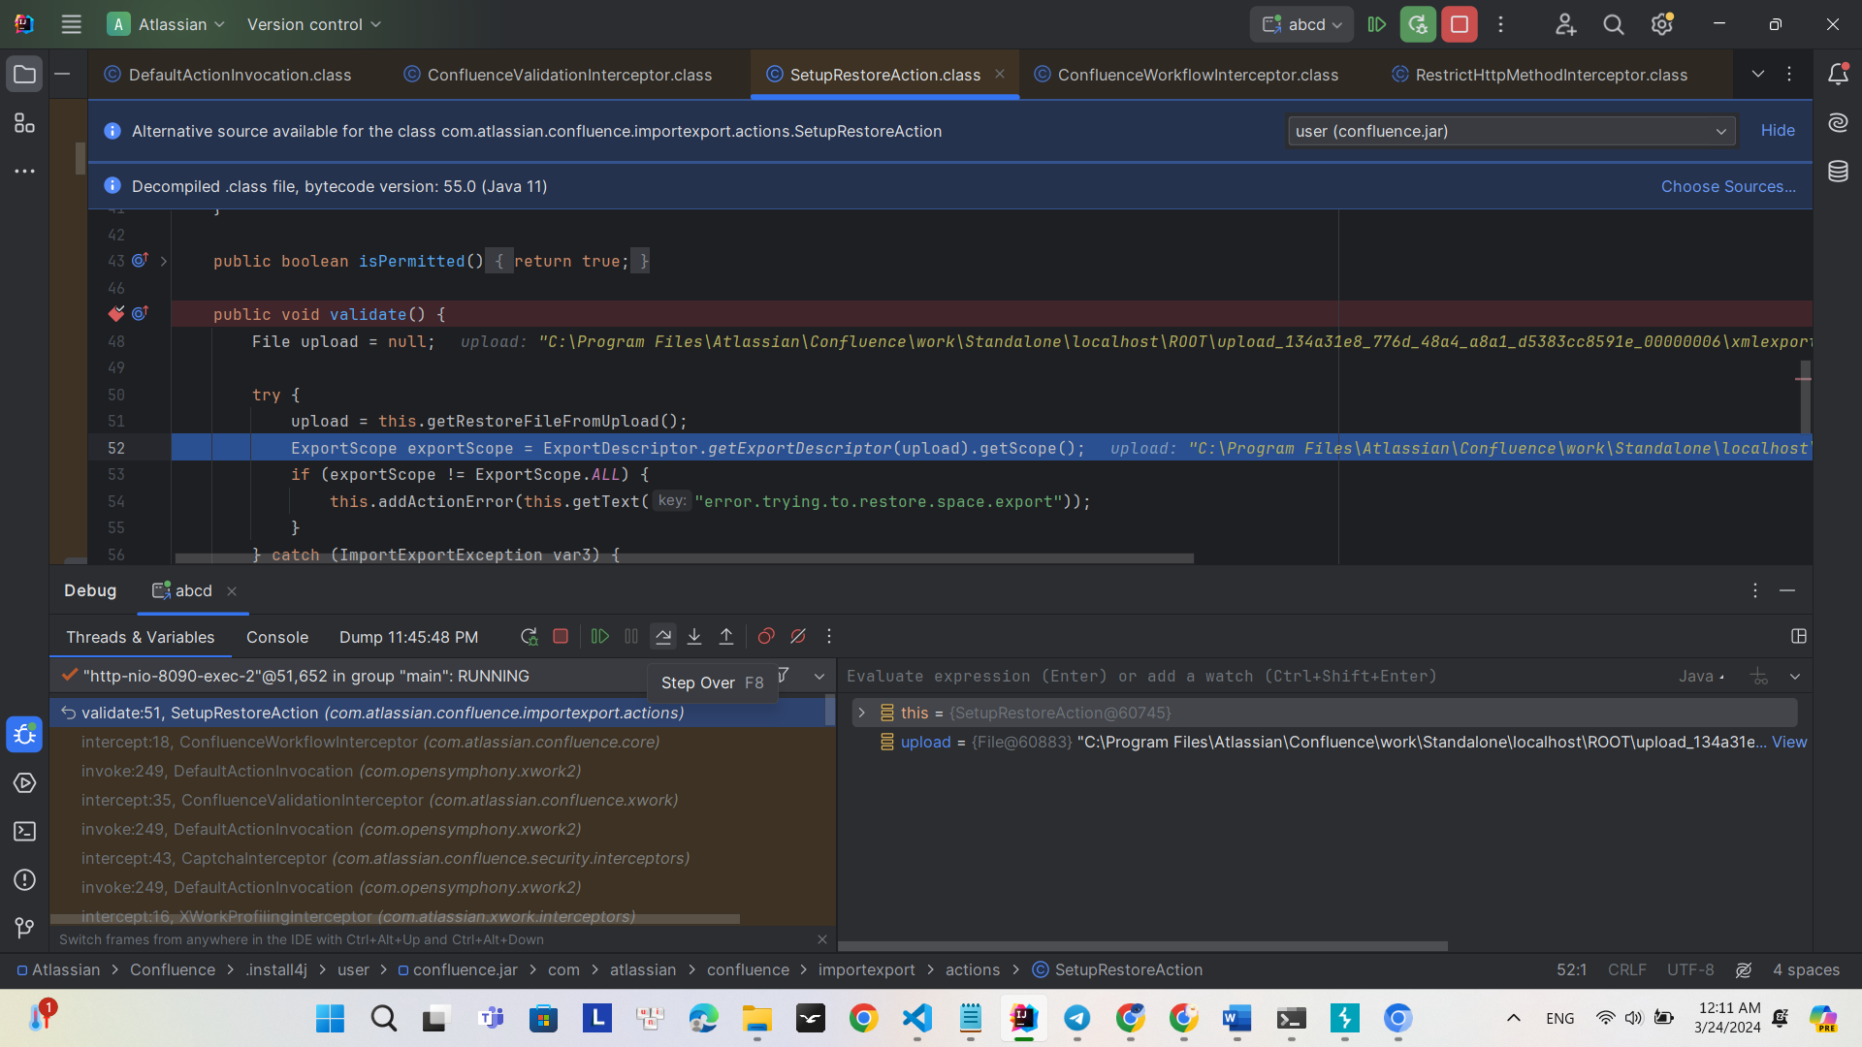Close the SetupRestoreAction.class tab
The height and width of the screenshot is (1047, 1862).
1000,75
